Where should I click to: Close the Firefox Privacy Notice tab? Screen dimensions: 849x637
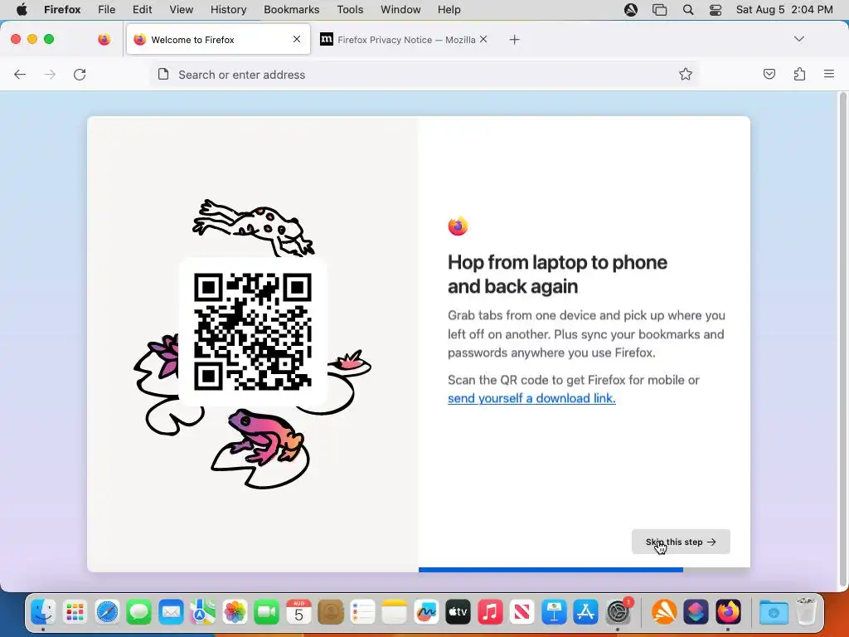(483, 39)
